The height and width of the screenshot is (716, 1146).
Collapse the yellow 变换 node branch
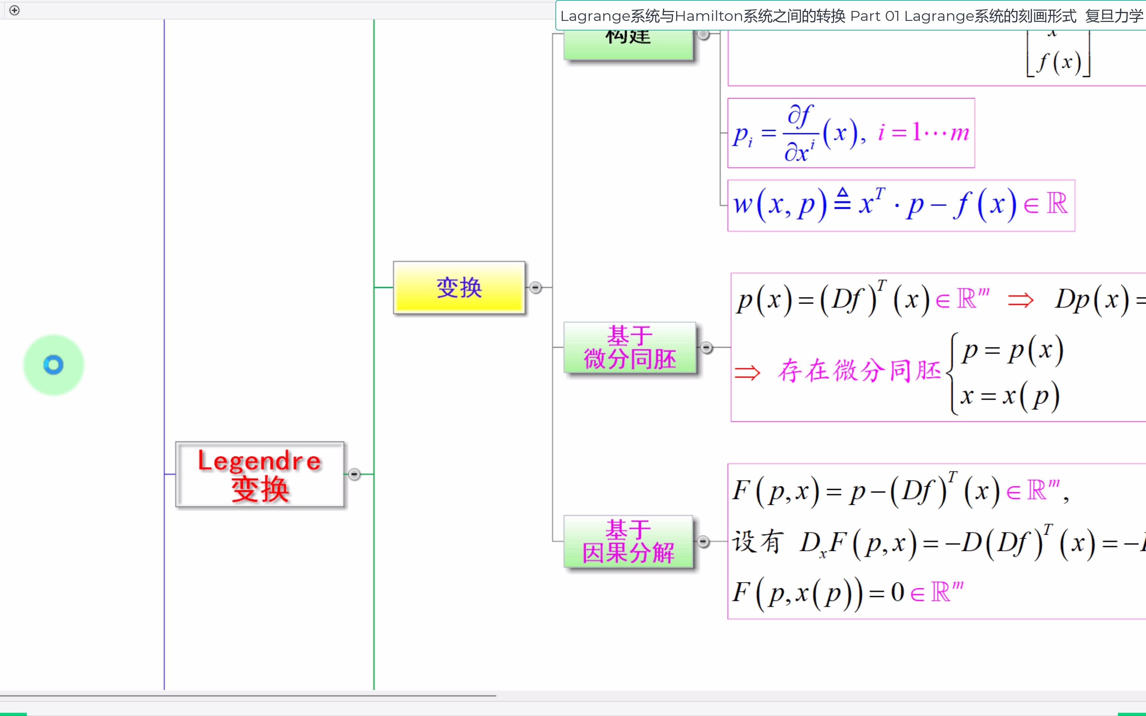535,287
